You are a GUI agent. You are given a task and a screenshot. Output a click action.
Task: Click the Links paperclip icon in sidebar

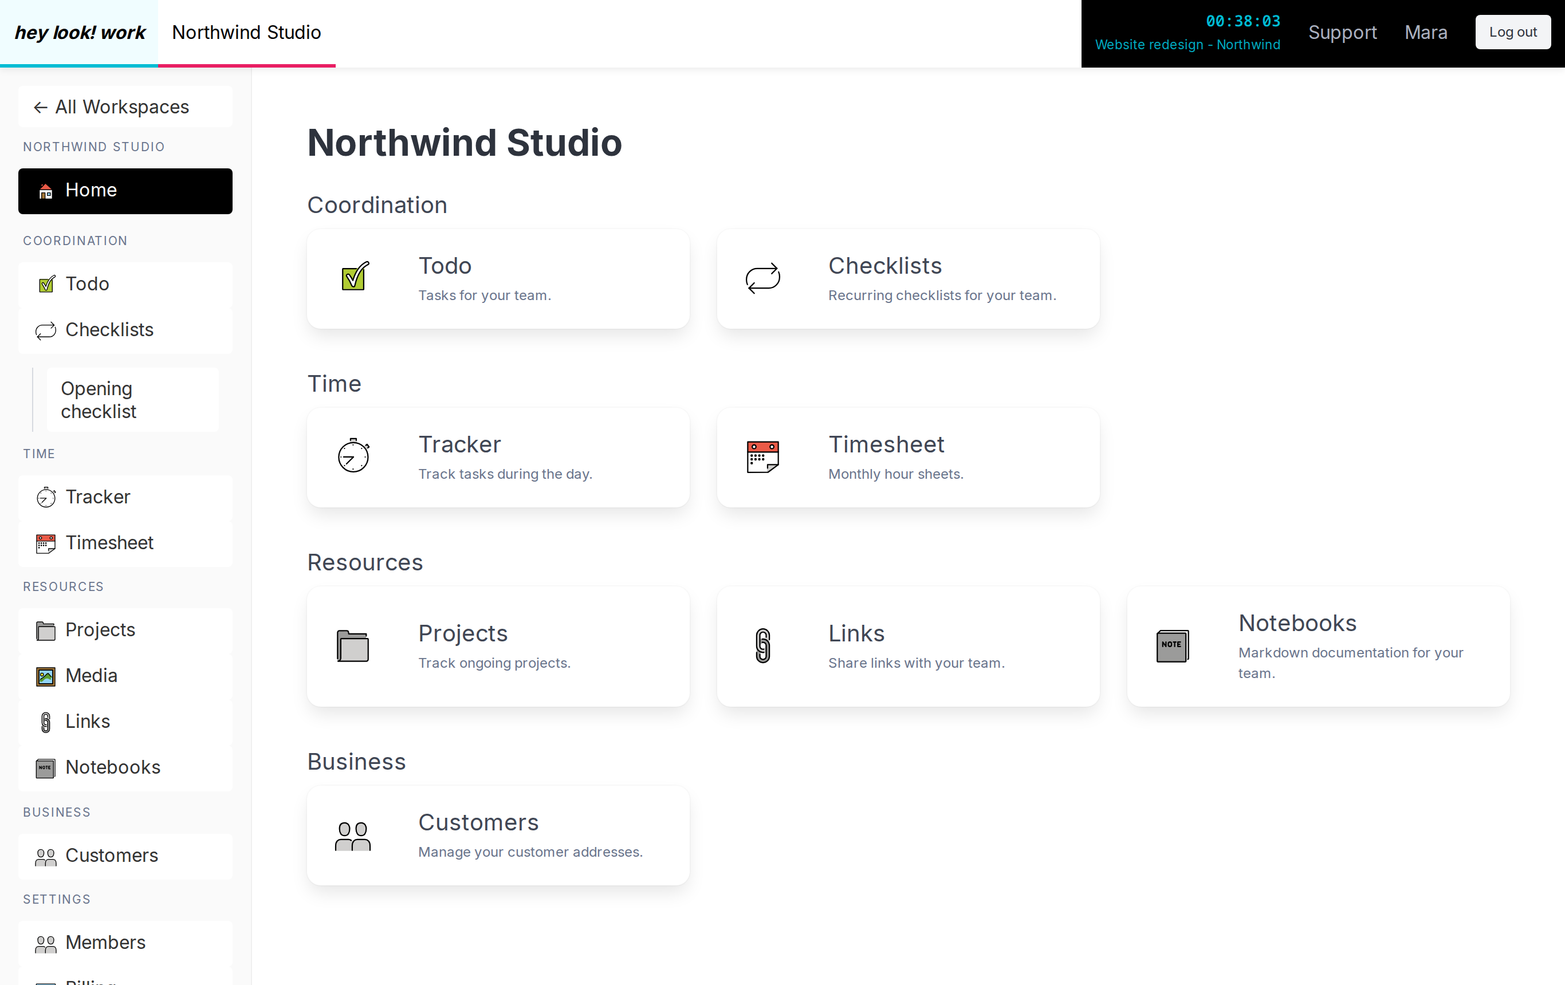(x=45, y=723)
